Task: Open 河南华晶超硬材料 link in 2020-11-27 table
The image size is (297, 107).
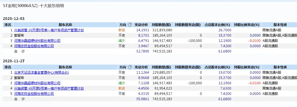Action: pyautogui.click(x=37, y=83)
